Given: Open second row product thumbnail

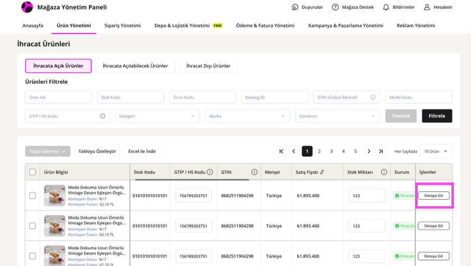Looking at the screenshot, I should pyautogui.click(x=55, y=226).
